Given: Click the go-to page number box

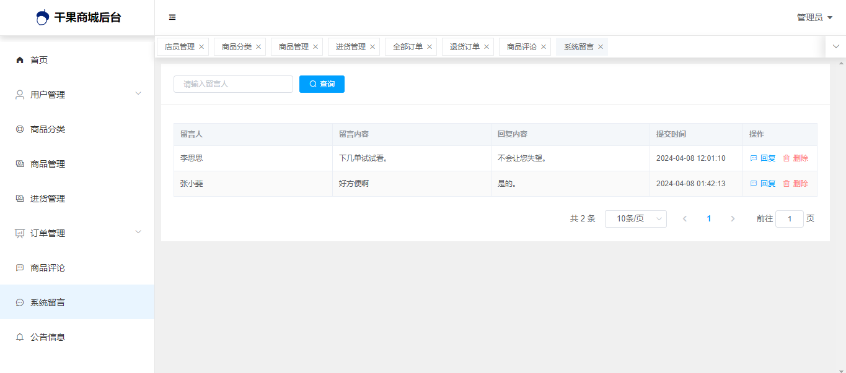Looking at the screenshot, I should (789, 219).
